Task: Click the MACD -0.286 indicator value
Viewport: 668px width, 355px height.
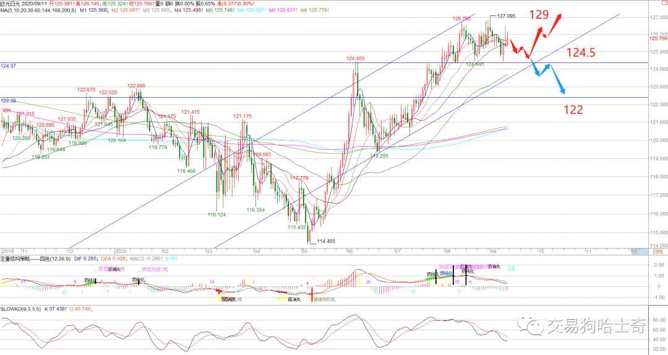Action: [x=145, y=259]
